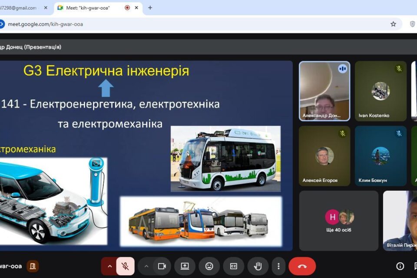Turn on closed captions
This screenshot has height=278, width=417.
pos(234,266)
